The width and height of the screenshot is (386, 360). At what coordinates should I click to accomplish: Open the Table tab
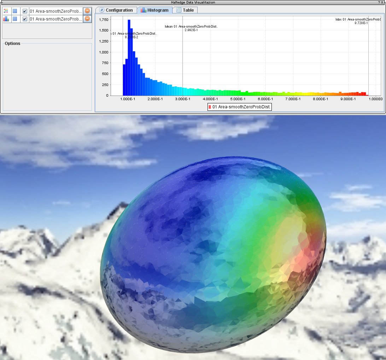point(185,10)
